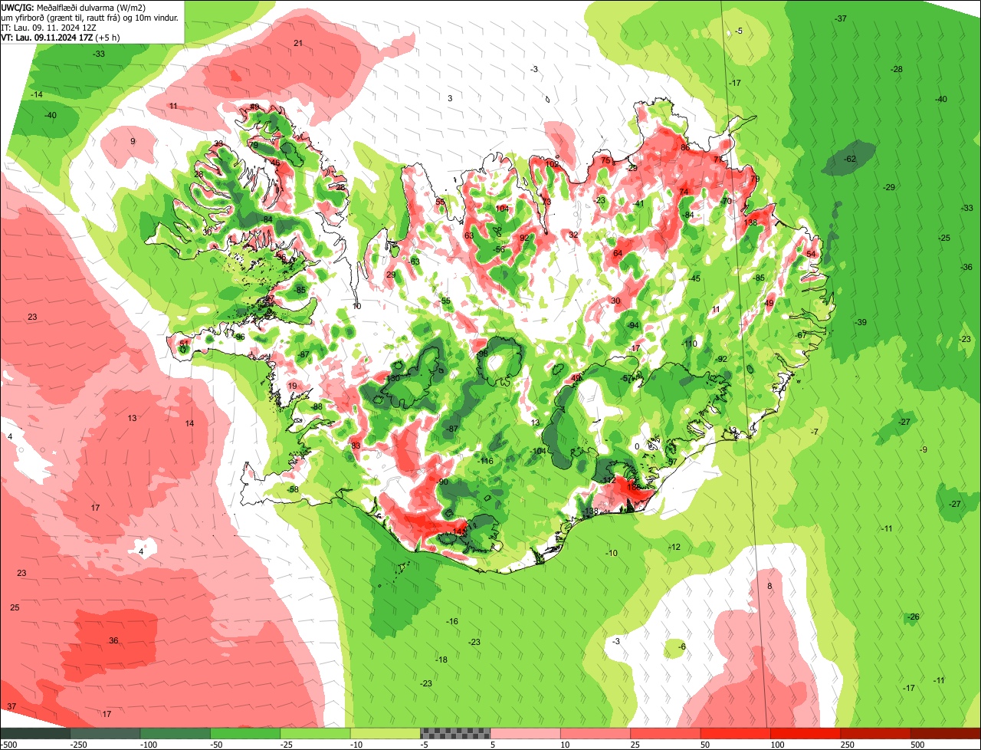981x750 pixels.
Task: Click the map value '-39' east of Iceland
Action: (861, 322)
